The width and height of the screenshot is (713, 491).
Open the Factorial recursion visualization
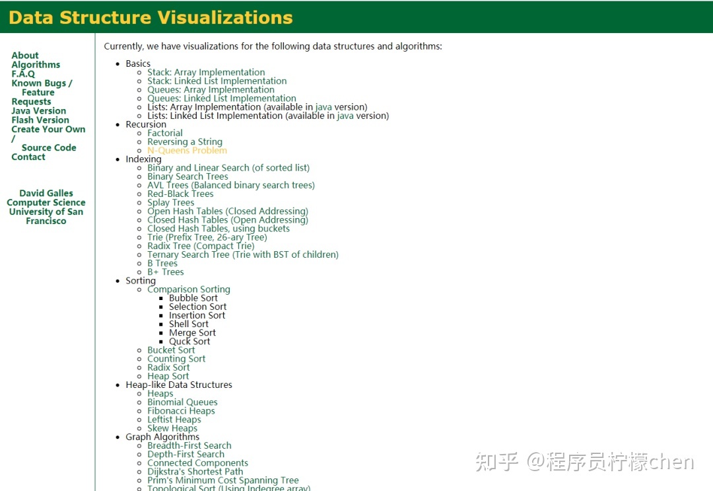[x=164, y=133]
